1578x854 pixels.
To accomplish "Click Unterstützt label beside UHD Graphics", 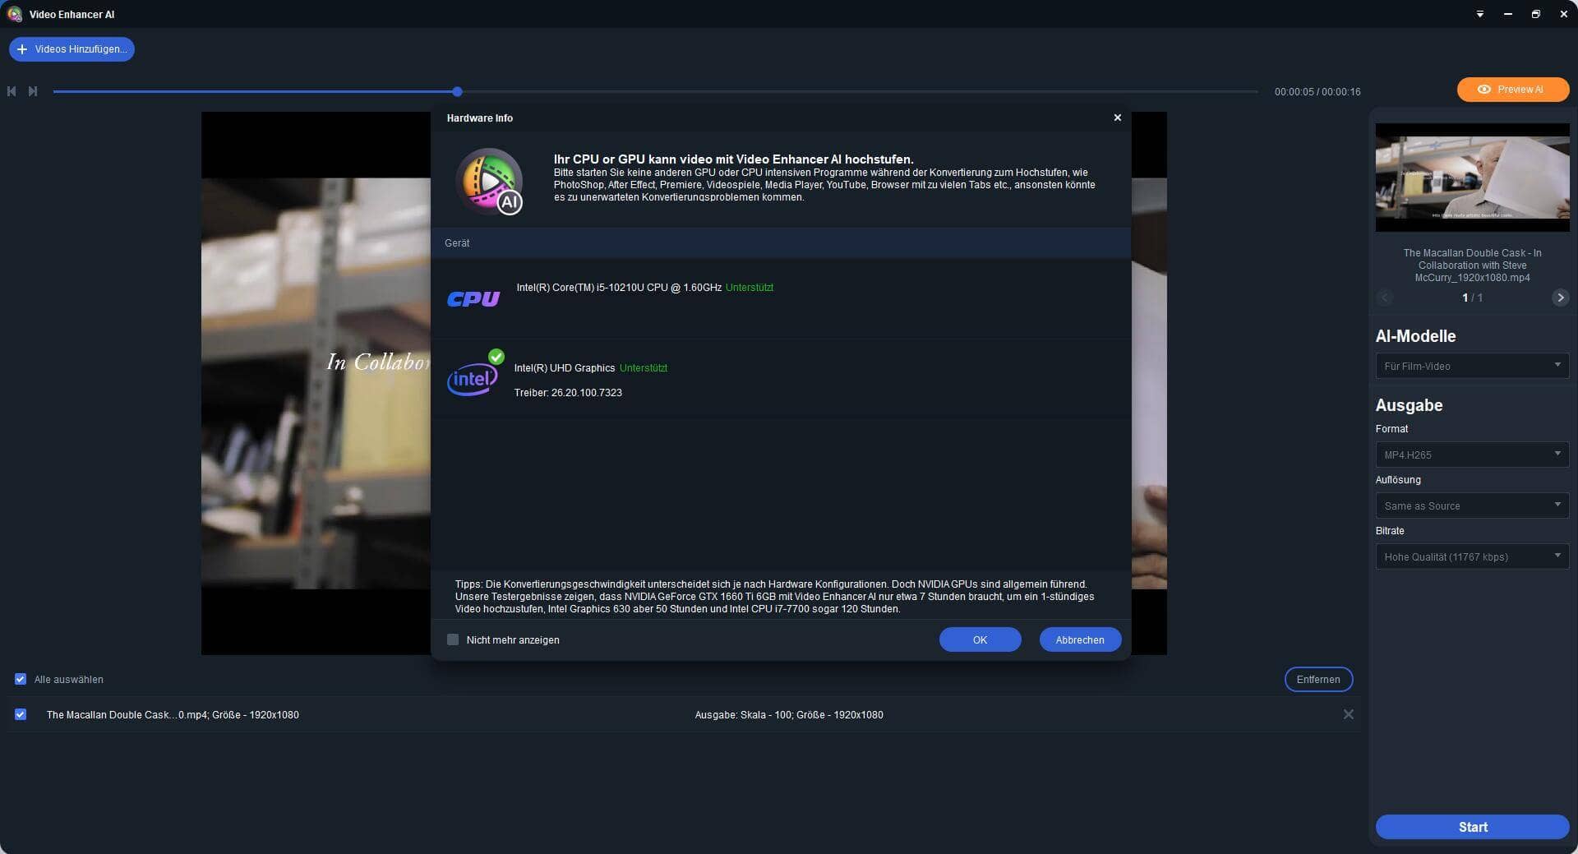I will click(644, 368).
